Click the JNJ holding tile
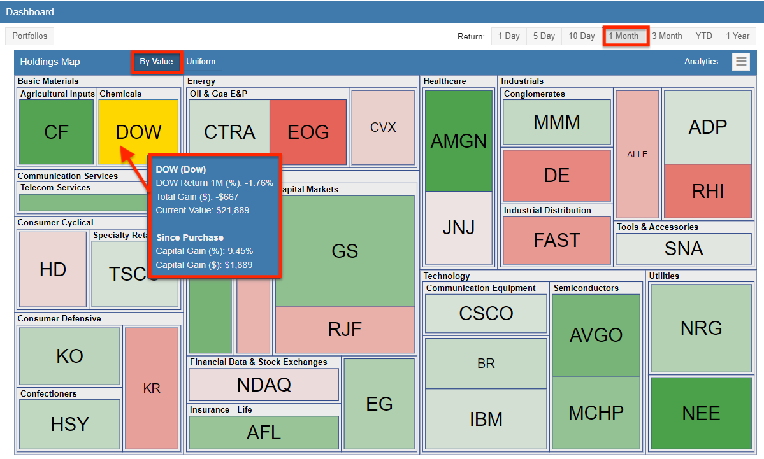The height and width of the screenshot is (459, 764). pyautogui.click(x=459, y=227)
